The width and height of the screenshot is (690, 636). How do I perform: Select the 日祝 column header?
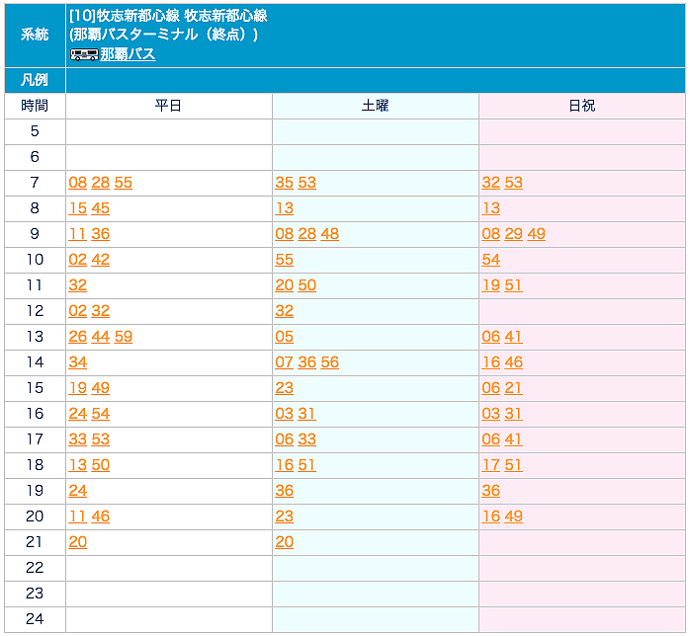[x=581, y=106]
